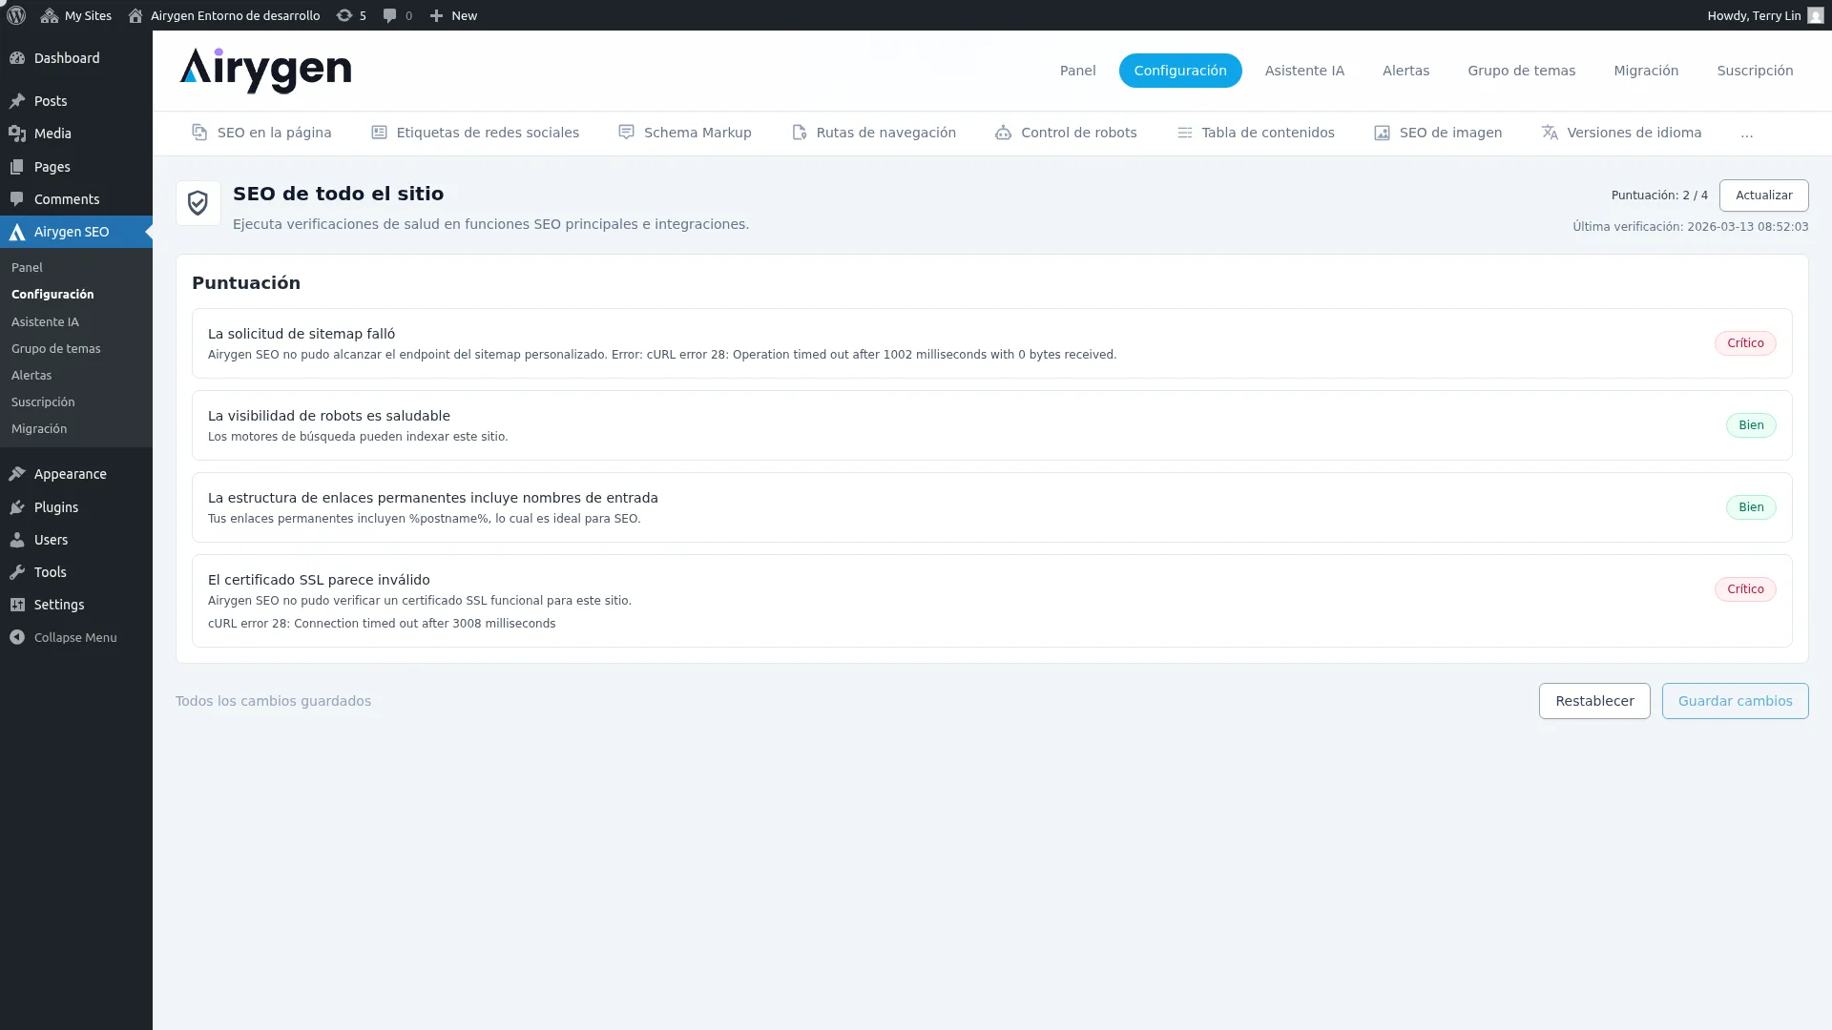Screen dimensions: 1832x1030
Task: Click the Actualizar button
Action: point(1763,196)
